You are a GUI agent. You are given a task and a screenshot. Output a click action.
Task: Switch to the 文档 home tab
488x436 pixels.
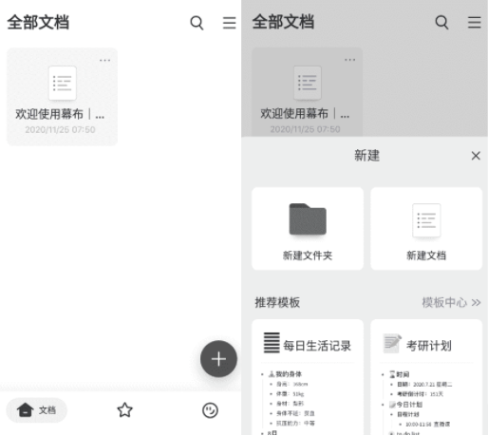[x=37, y=410]
